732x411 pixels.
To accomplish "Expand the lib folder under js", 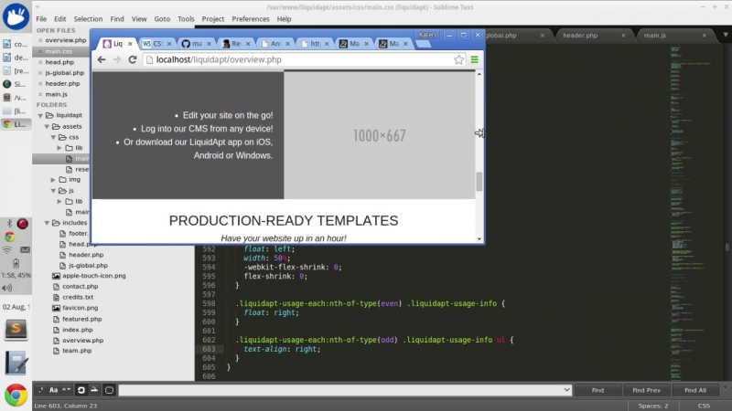I will coord(59,202).
